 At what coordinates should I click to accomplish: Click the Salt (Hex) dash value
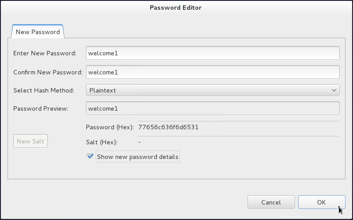140,142
